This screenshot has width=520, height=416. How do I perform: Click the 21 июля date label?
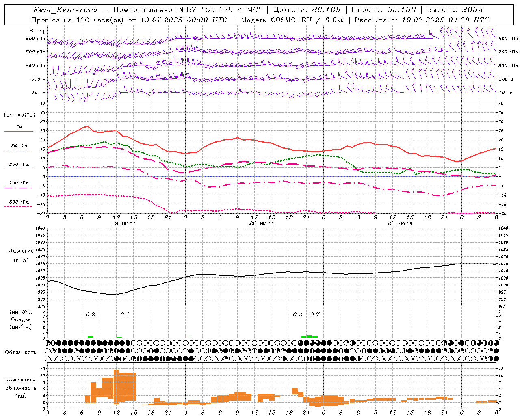[x=400, y=223]
